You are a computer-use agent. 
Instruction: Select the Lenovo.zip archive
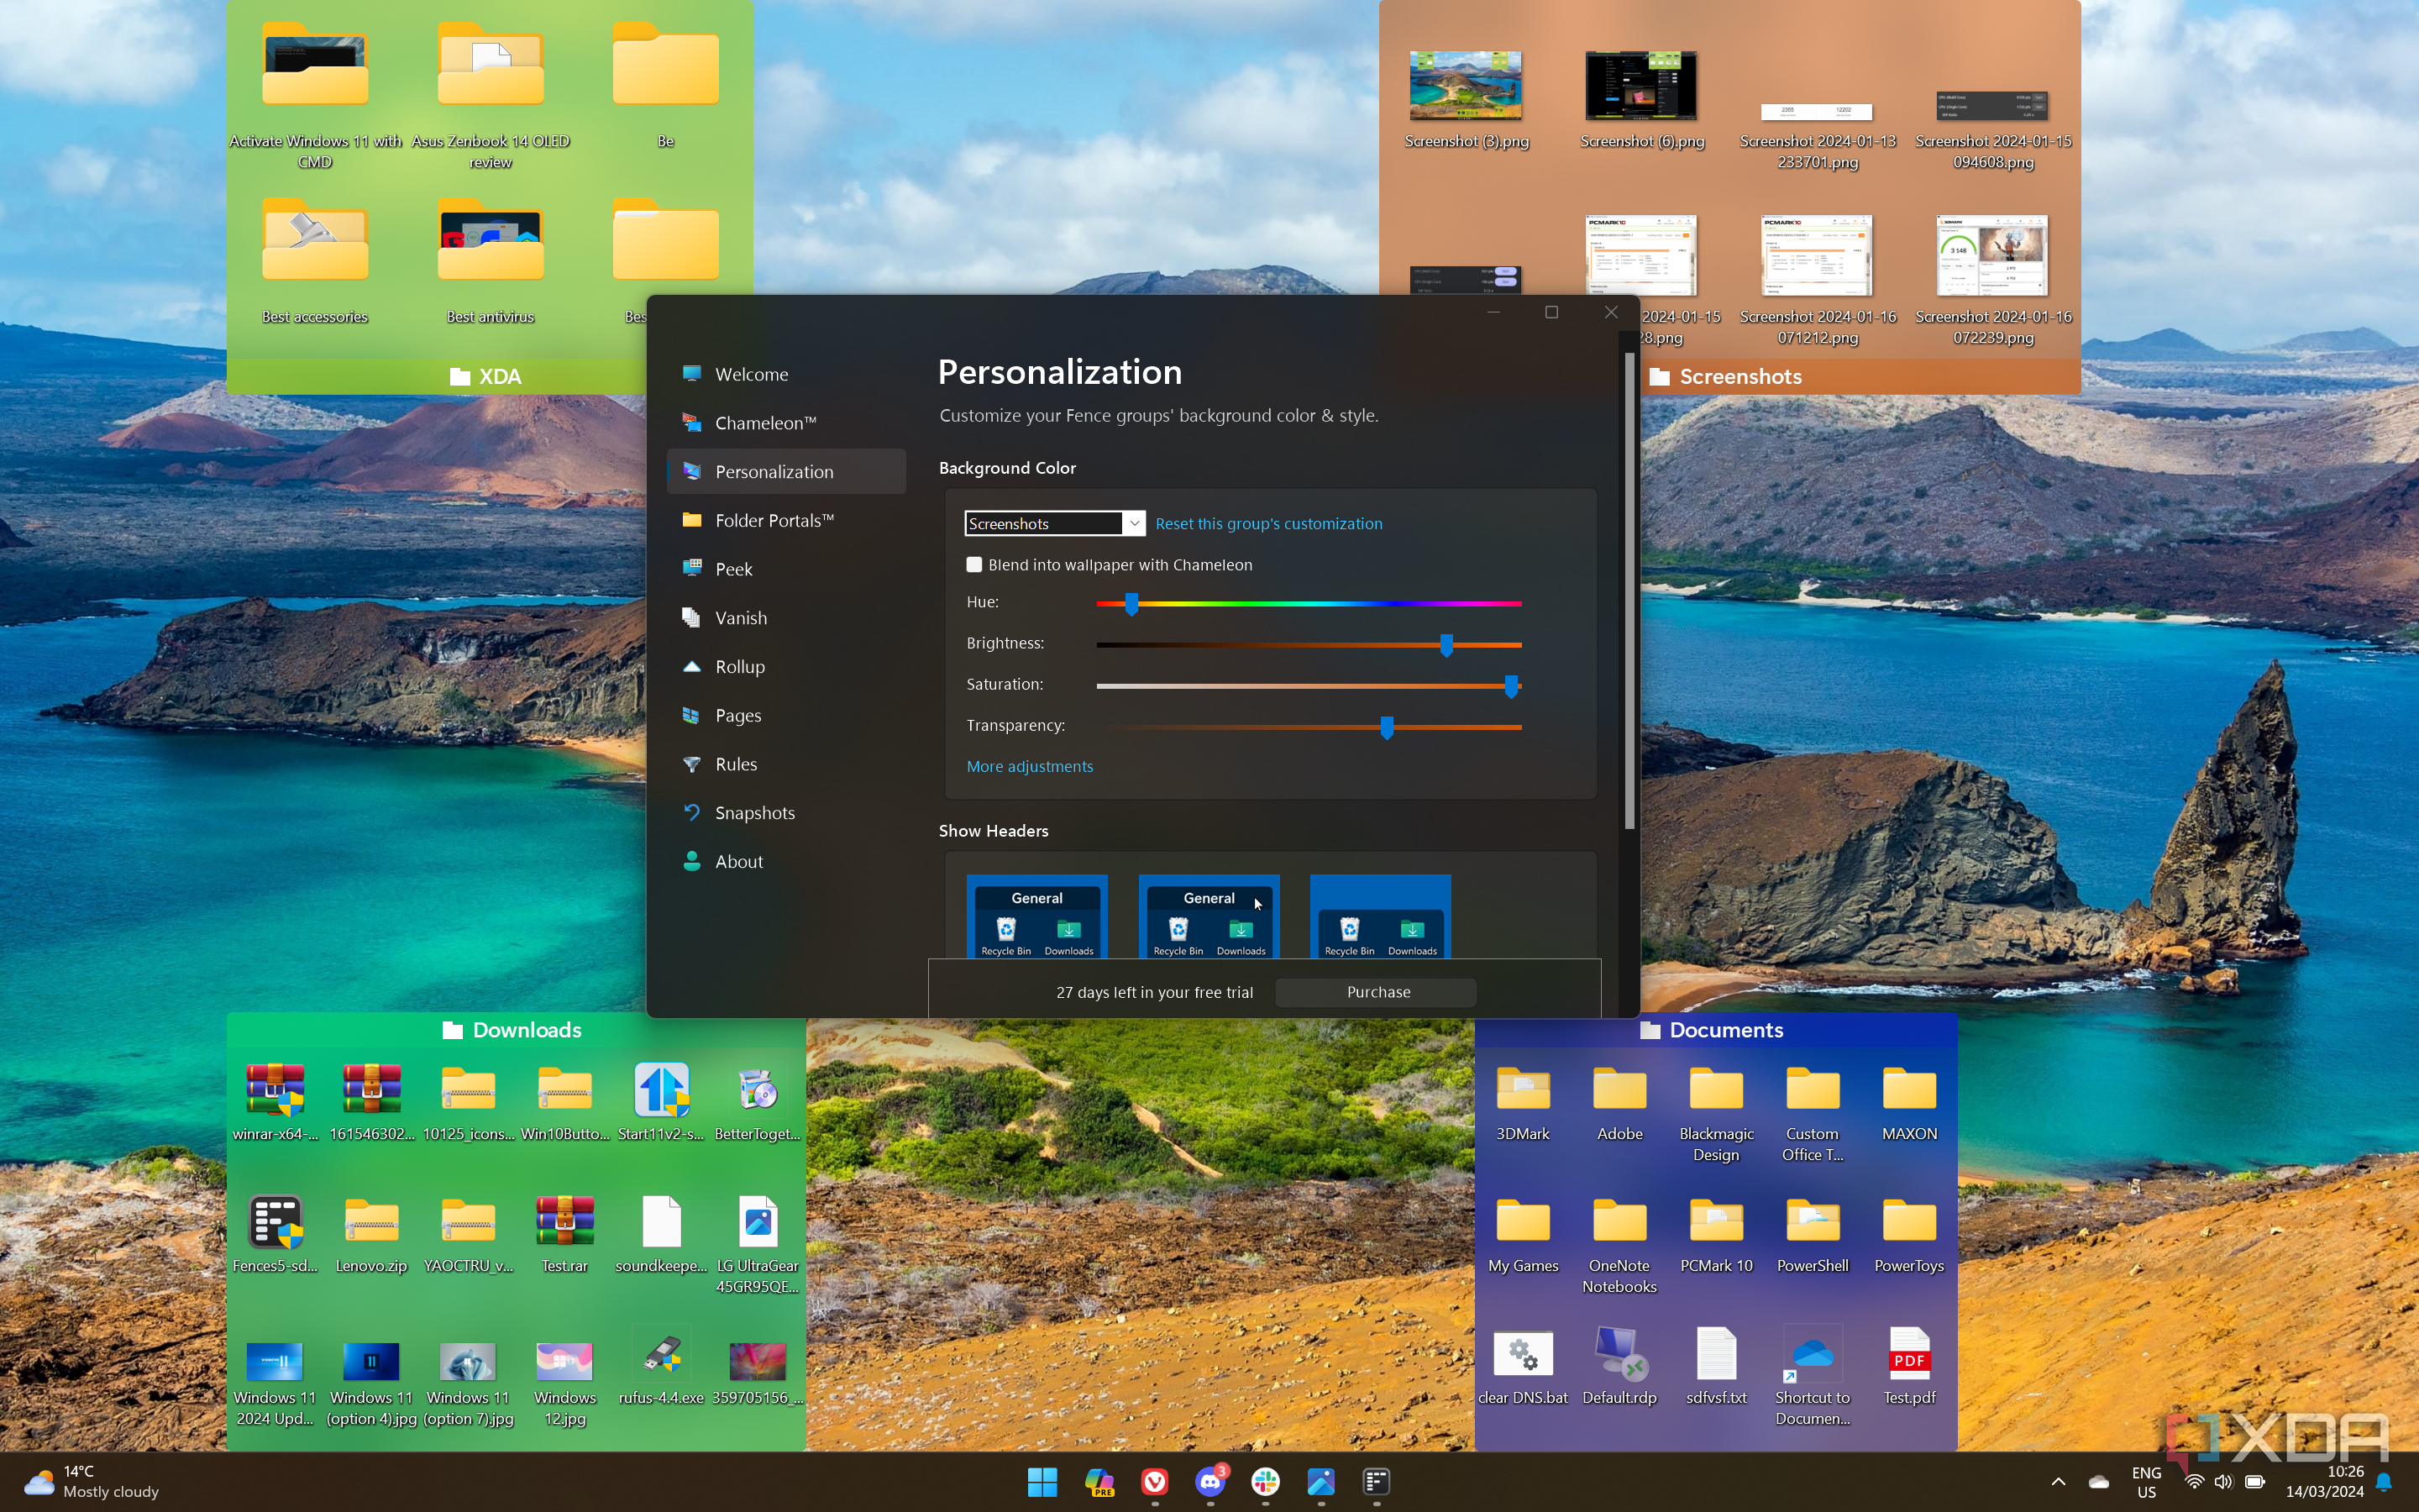[x=371, y=1234]
